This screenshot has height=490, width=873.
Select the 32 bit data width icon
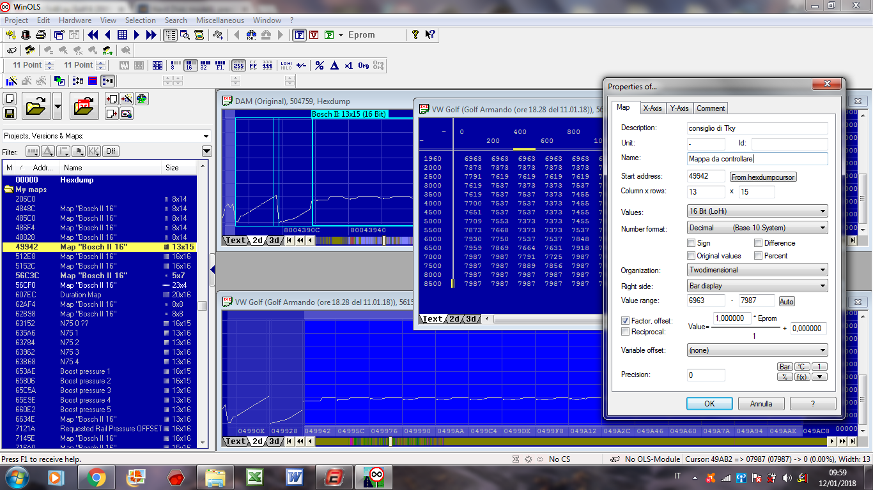pos(205,65)
